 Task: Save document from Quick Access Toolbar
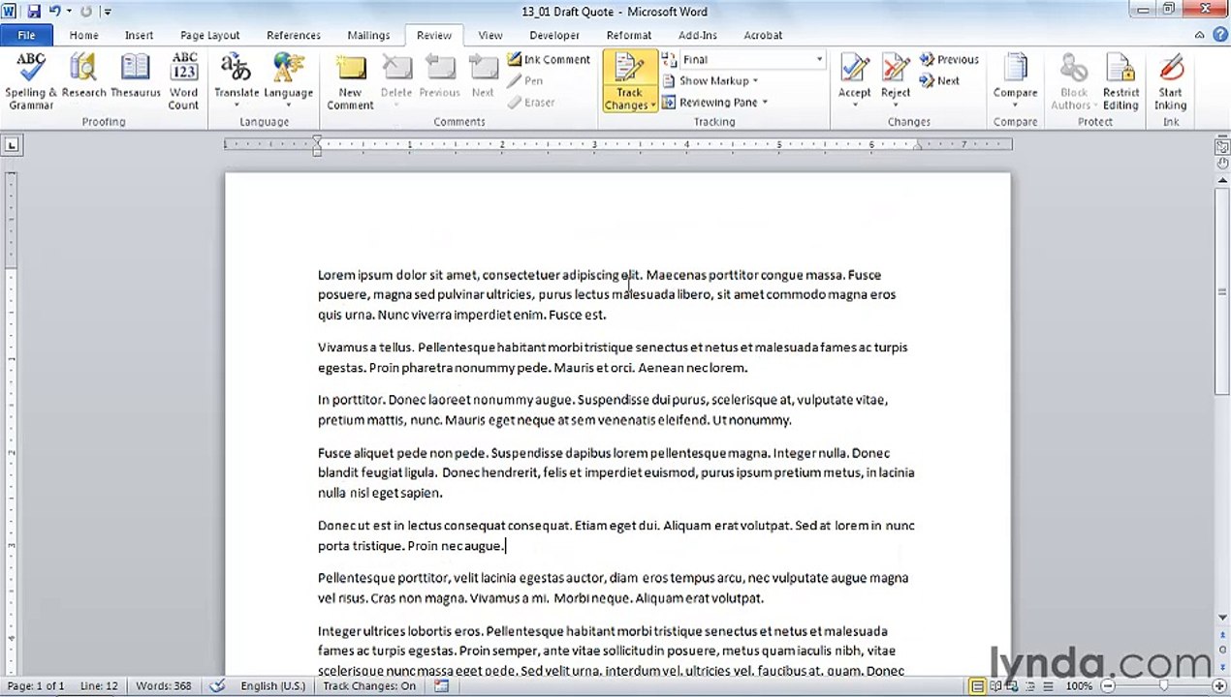(34, 12)
